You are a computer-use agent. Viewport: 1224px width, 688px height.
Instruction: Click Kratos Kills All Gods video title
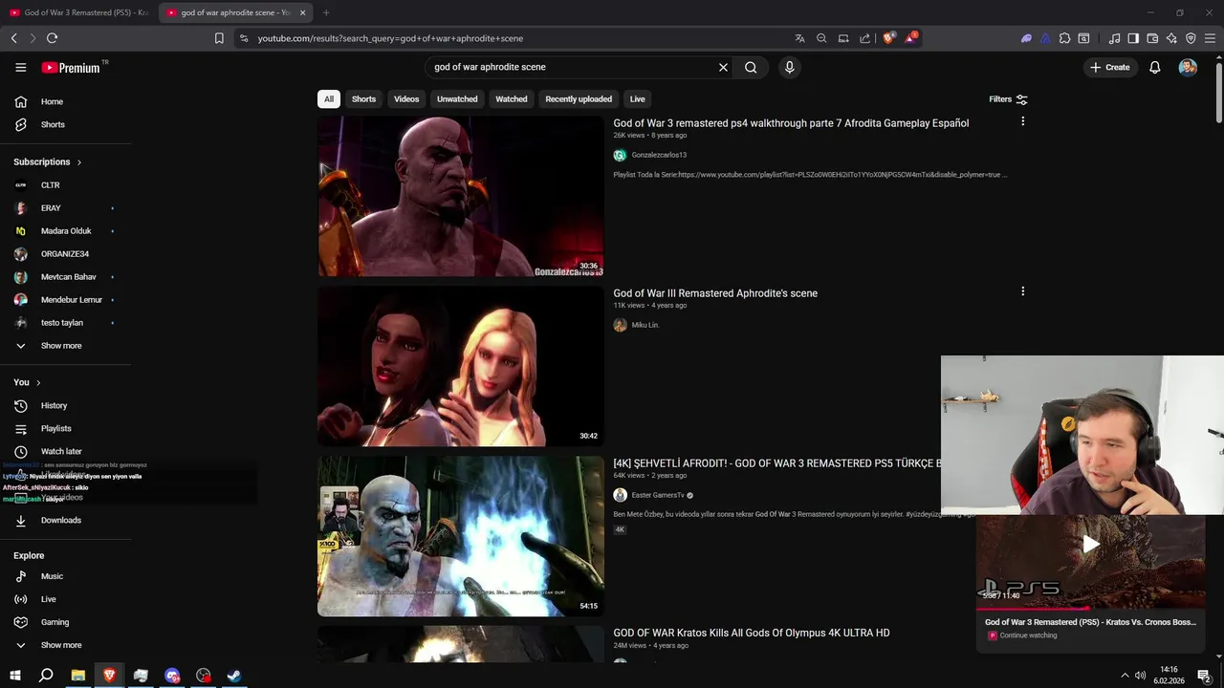(x=752, y=633)
